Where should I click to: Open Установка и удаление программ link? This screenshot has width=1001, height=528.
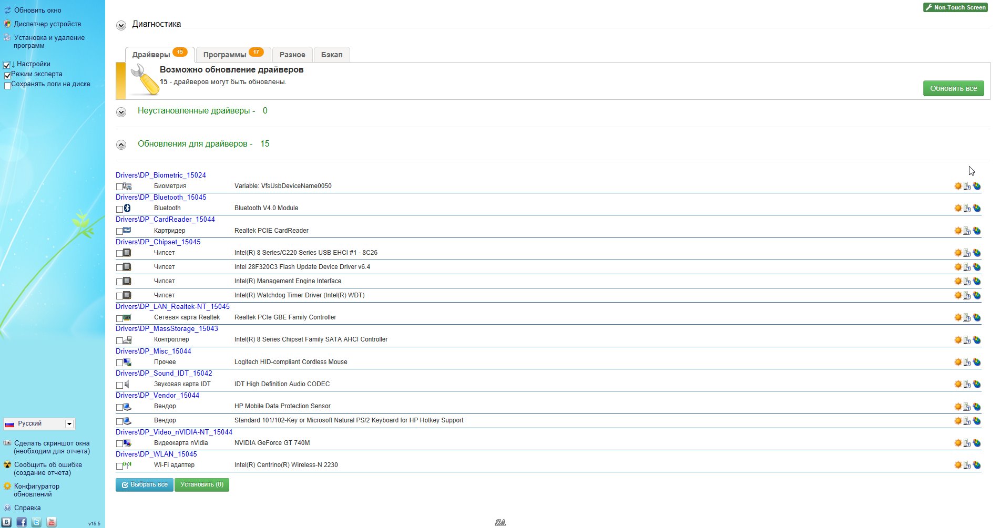click(49, 42)
